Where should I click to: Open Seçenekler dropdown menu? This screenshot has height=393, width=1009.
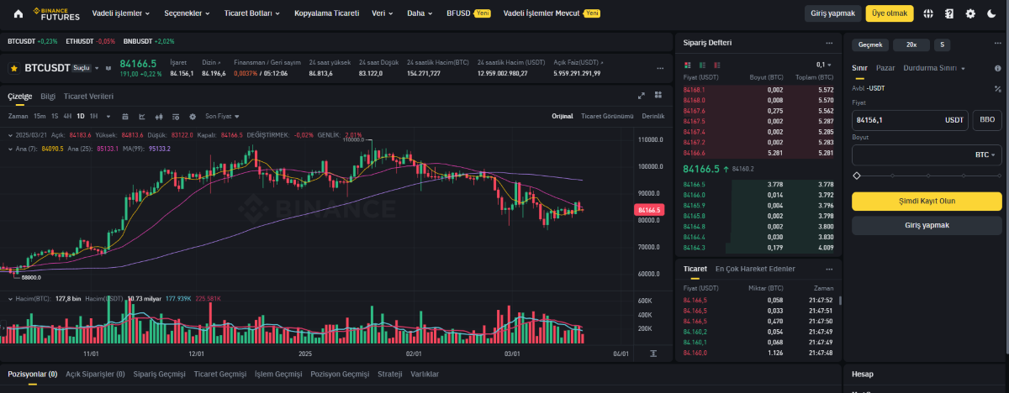(187, 13)
